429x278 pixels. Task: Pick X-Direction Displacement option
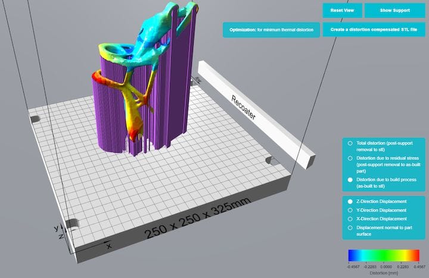coord(350,219)
